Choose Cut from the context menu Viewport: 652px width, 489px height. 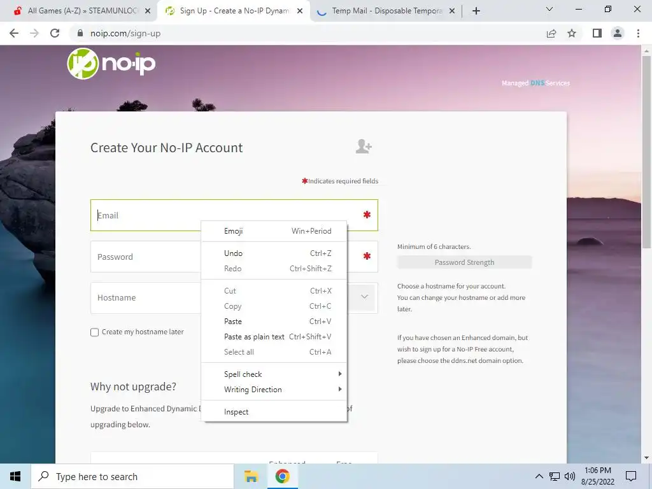(274, 291)
